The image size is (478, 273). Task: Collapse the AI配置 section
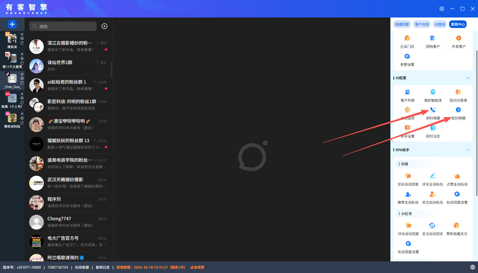pos(468,78)
